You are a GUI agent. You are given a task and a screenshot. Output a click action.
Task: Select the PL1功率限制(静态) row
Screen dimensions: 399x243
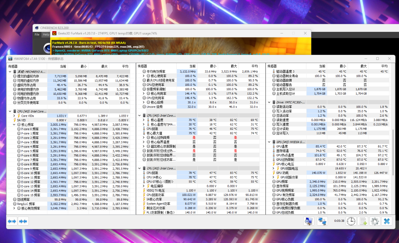[198, 212]
